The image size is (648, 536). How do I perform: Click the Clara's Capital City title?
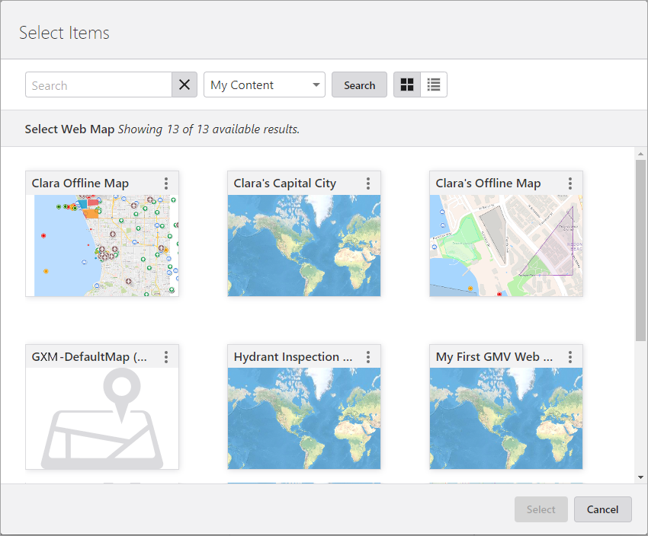coord(285,183)
